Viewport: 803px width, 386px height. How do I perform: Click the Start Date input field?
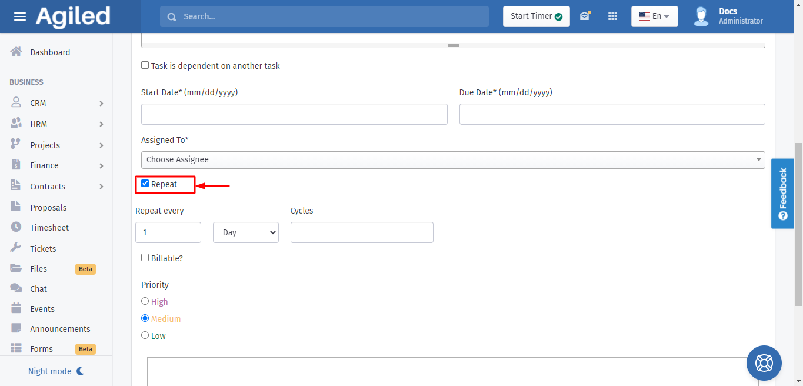[294, 114]
